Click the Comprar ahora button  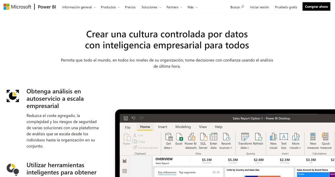tap(316, 7)
